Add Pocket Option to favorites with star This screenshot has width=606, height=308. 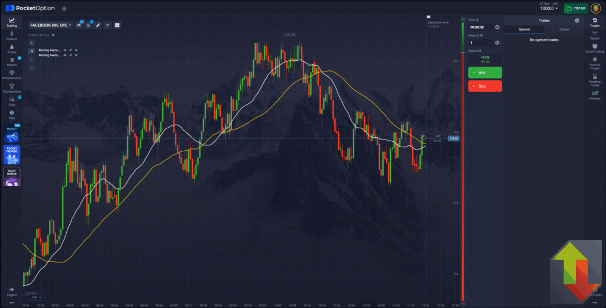click(64, 8)
